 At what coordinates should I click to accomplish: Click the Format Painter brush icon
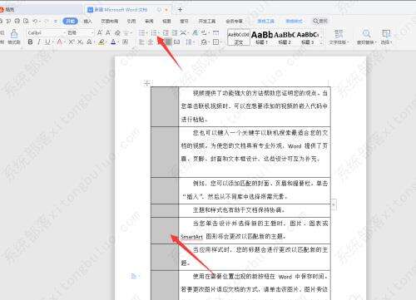point(14,33)
